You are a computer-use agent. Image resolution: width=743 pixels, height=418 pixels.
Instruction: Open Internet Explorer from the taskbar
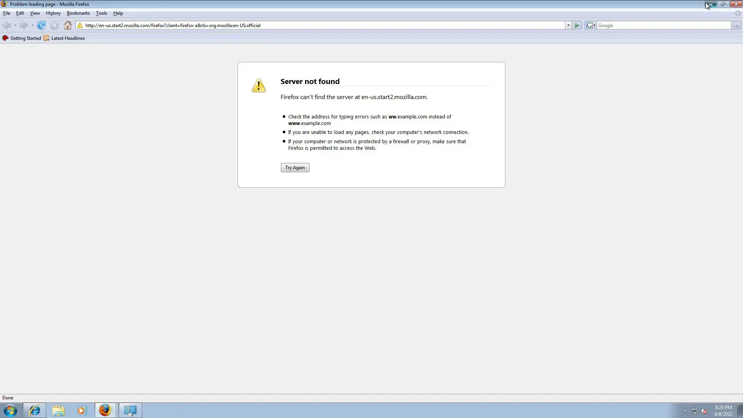click(x=34, y=410)
